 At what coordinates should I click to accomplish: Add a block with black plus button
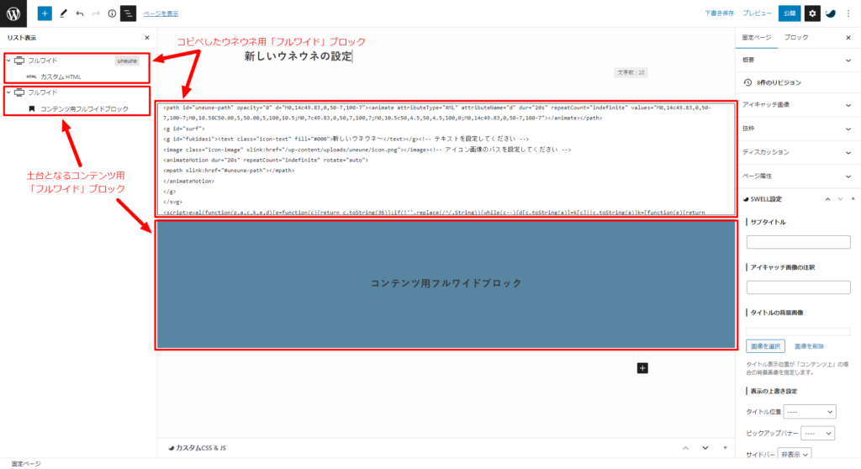point(642,368)
